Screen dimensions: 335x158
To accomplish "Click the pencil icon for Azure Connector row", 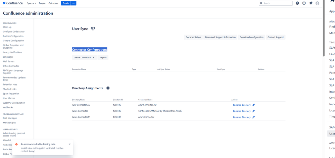I will click(x=254, y=111).
